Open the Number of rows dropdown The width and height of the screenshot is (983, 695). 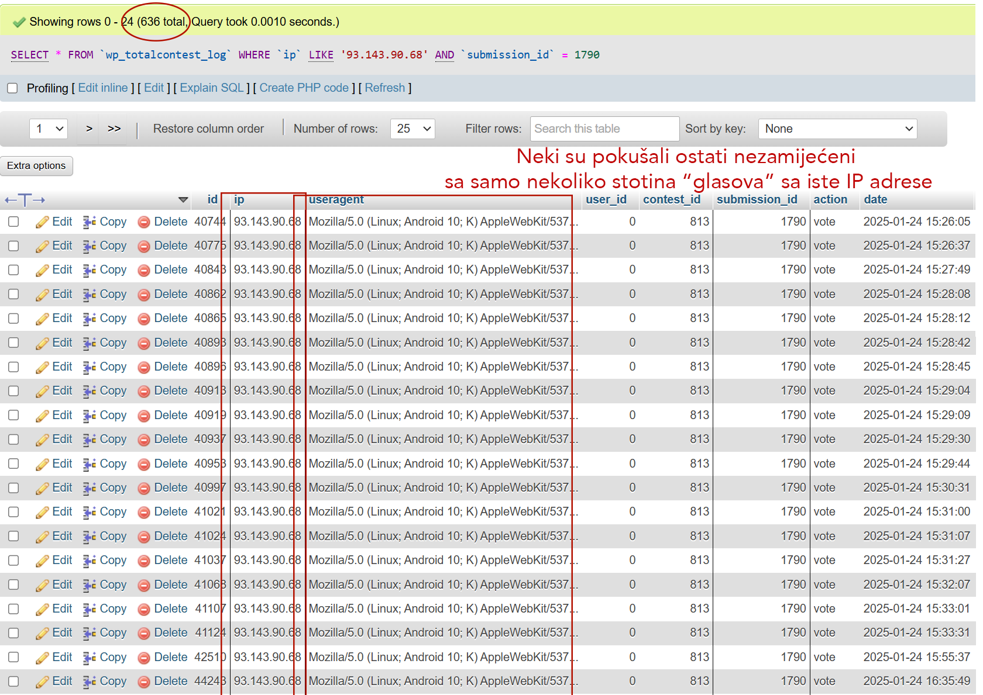click(413, 129)
